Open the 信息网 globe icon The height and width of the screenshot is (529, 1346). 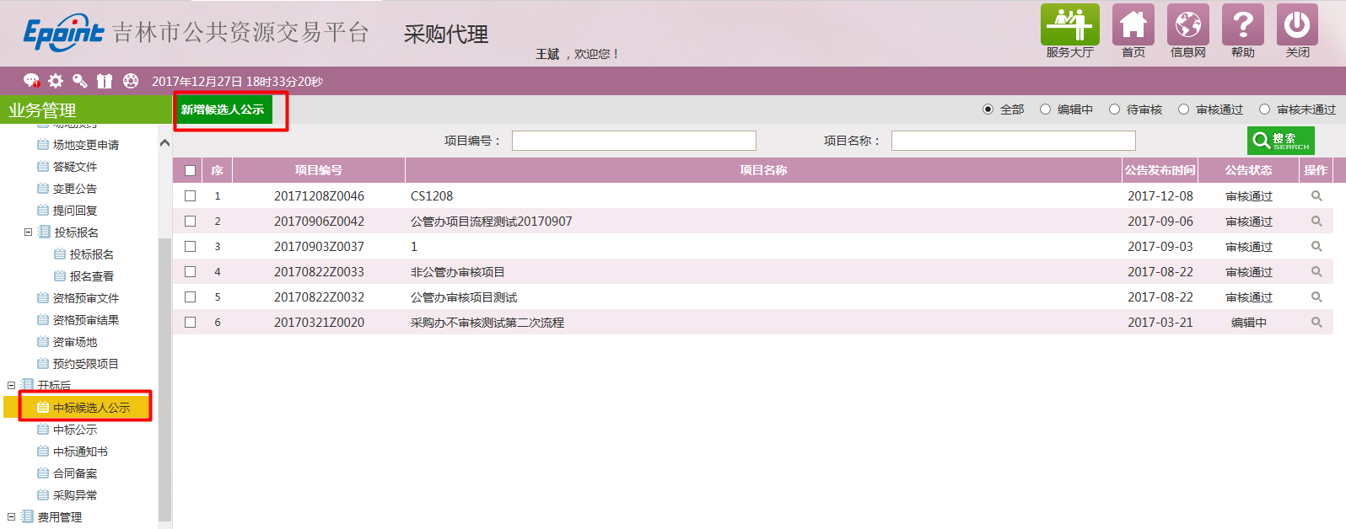pyautogui.click(x=1187, y=25)
